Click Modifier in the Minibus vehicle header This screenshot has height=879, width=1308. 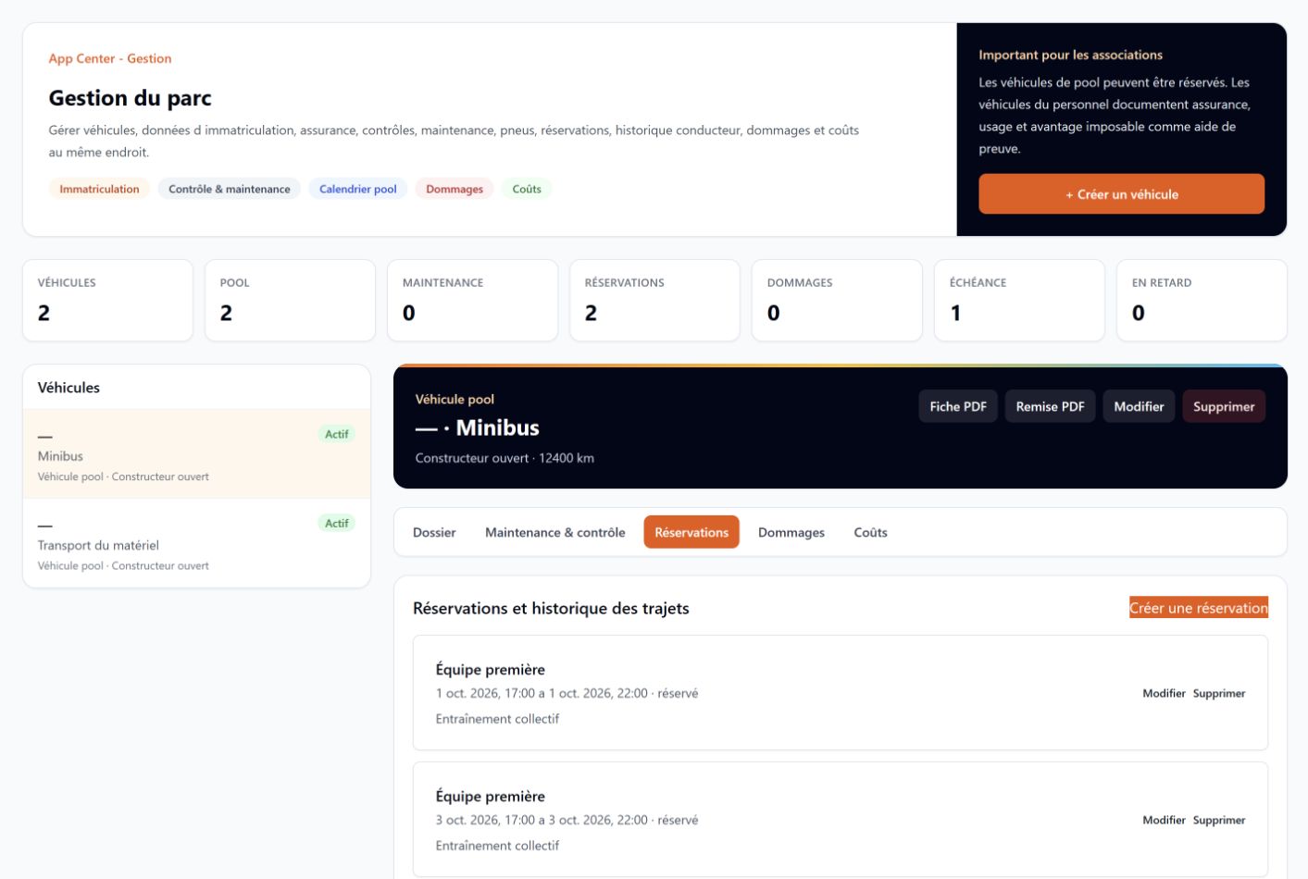(1139, 406)
